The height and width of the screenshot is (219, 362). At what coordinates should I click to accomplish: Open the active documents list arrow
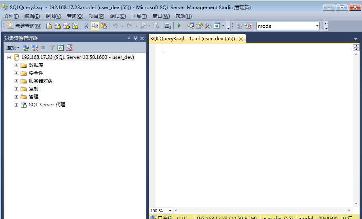point(356,39)
